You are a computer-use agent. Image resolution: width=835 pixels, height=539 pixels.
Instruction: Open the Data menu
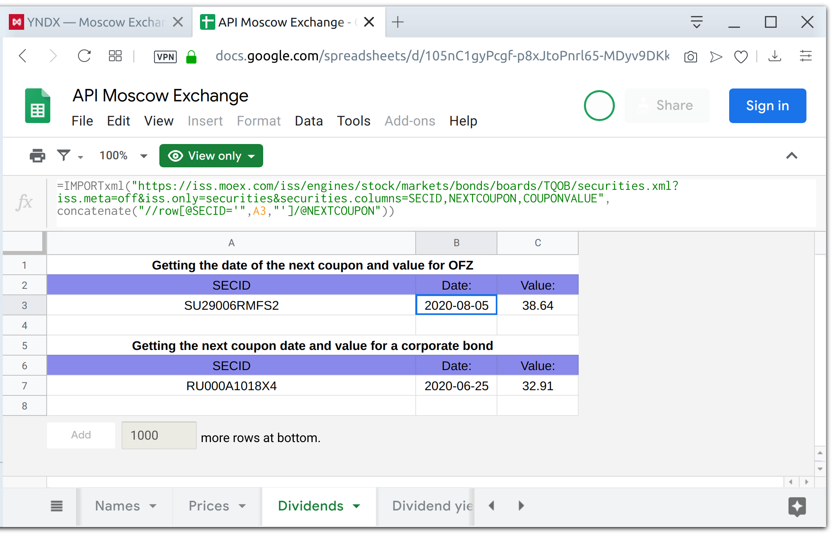click(x=309, y=121)
